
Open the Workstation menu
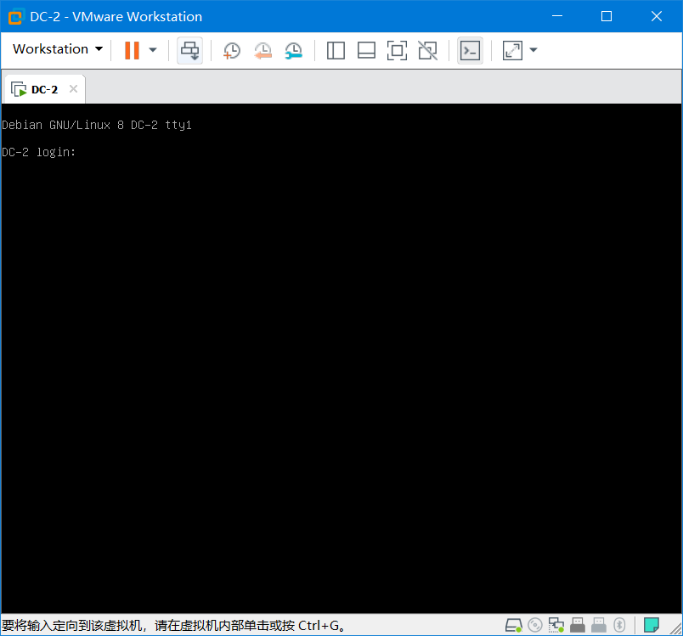pos(58,49)
